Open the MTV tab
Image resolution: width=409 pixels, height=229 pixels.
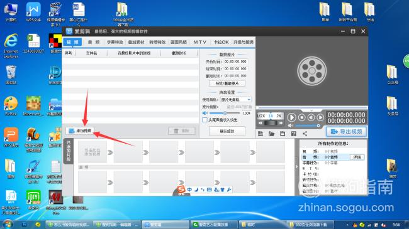tap(200, 42)
